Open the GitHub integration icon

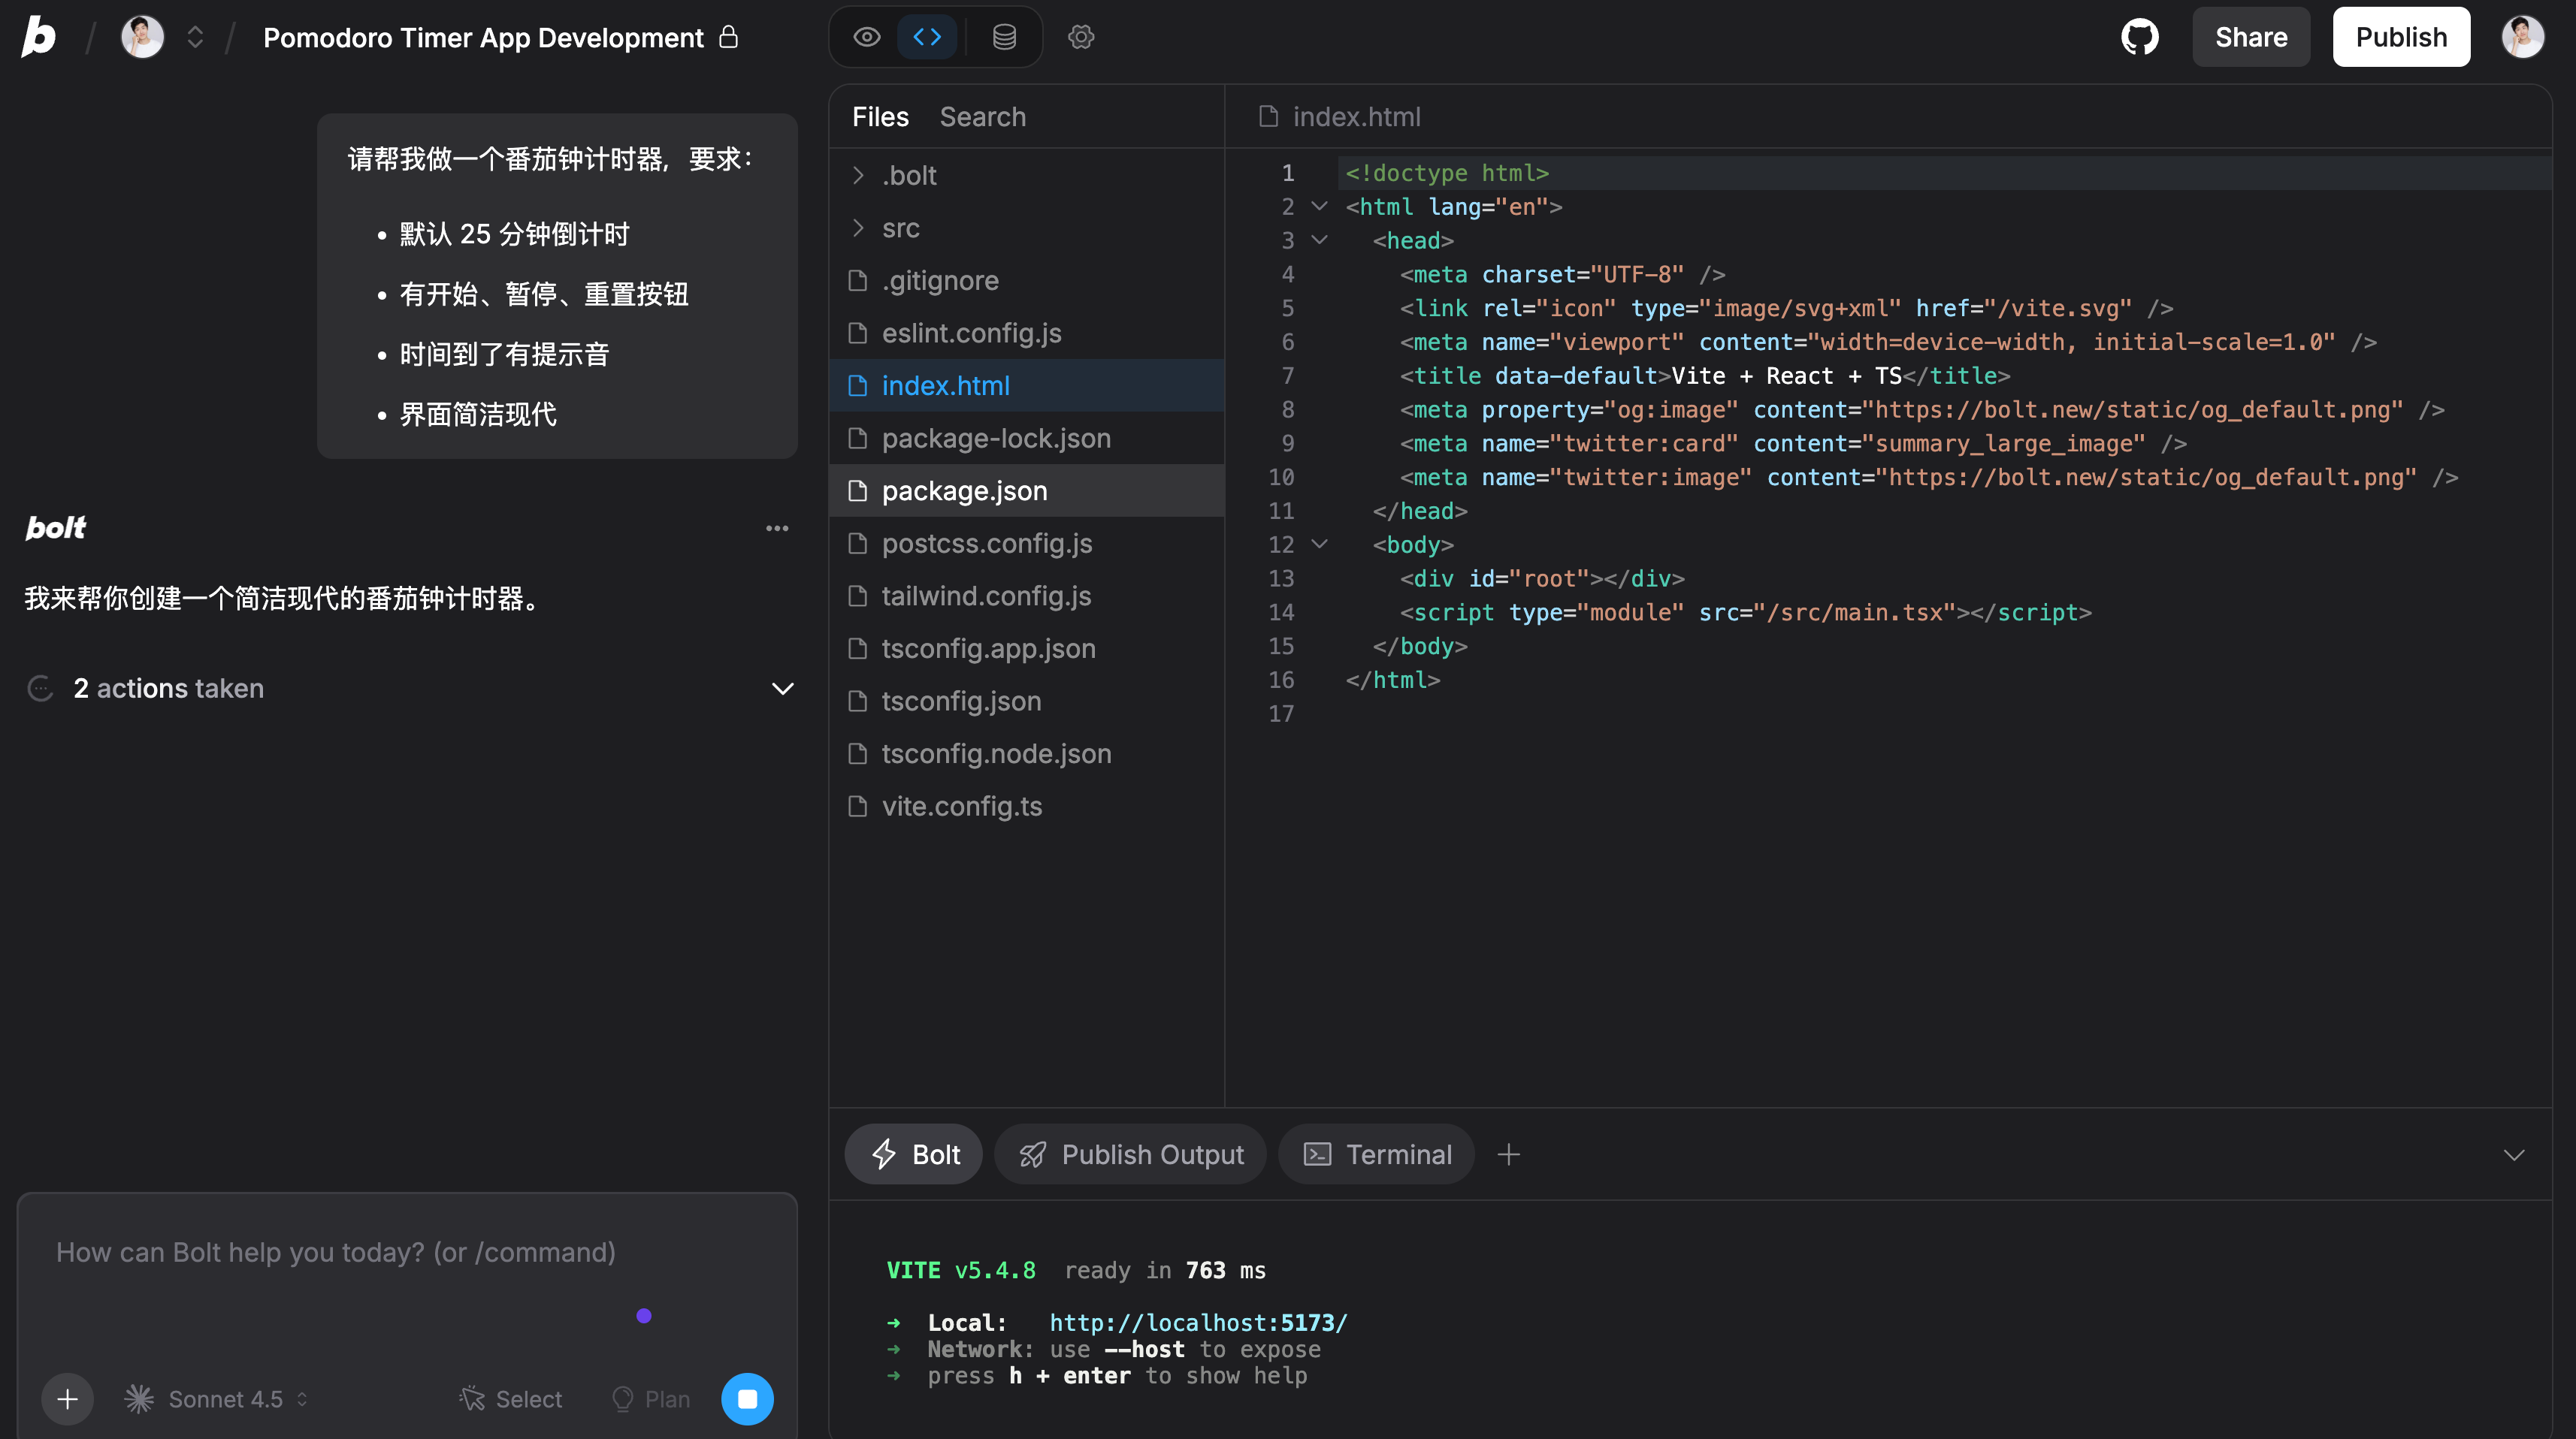pos(2139,38)
